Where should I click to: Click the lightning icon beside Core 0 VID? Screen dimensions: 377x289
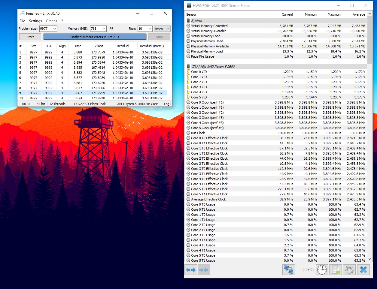[x=188, y=72]
